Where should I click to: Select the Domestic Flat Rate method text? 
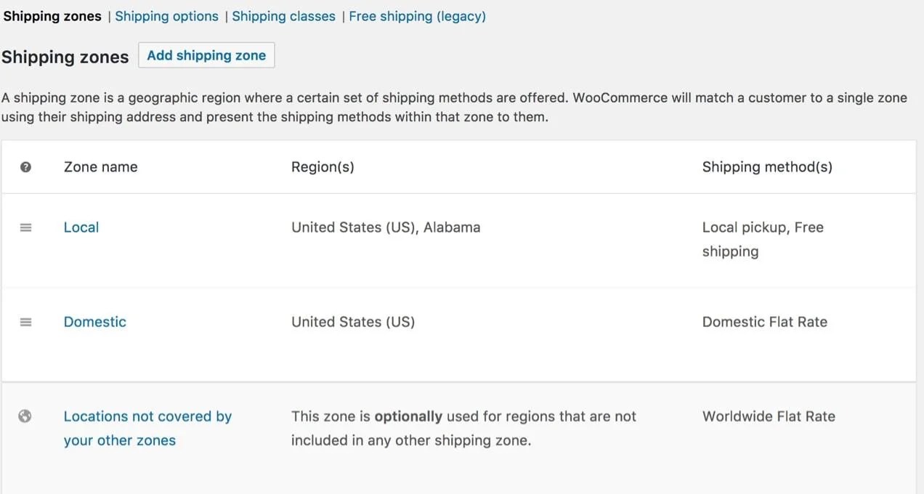click(764, 322)
